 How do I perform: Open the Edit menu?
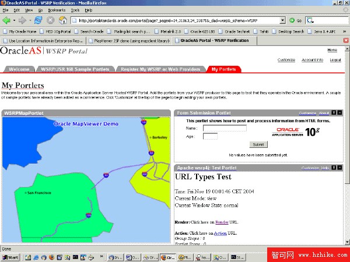(16, 10)
